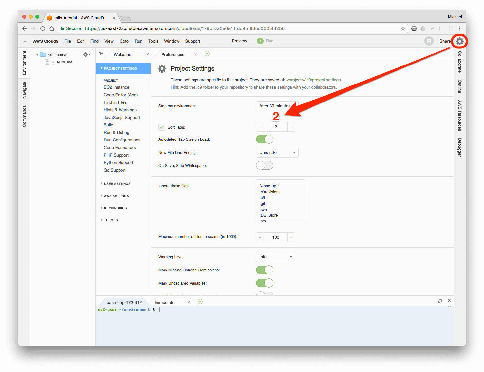This screenshot has width=484, height=372.
Task: Open New File Line Endings dropdown
Action: pyautogui.click(x=277, y=153)
